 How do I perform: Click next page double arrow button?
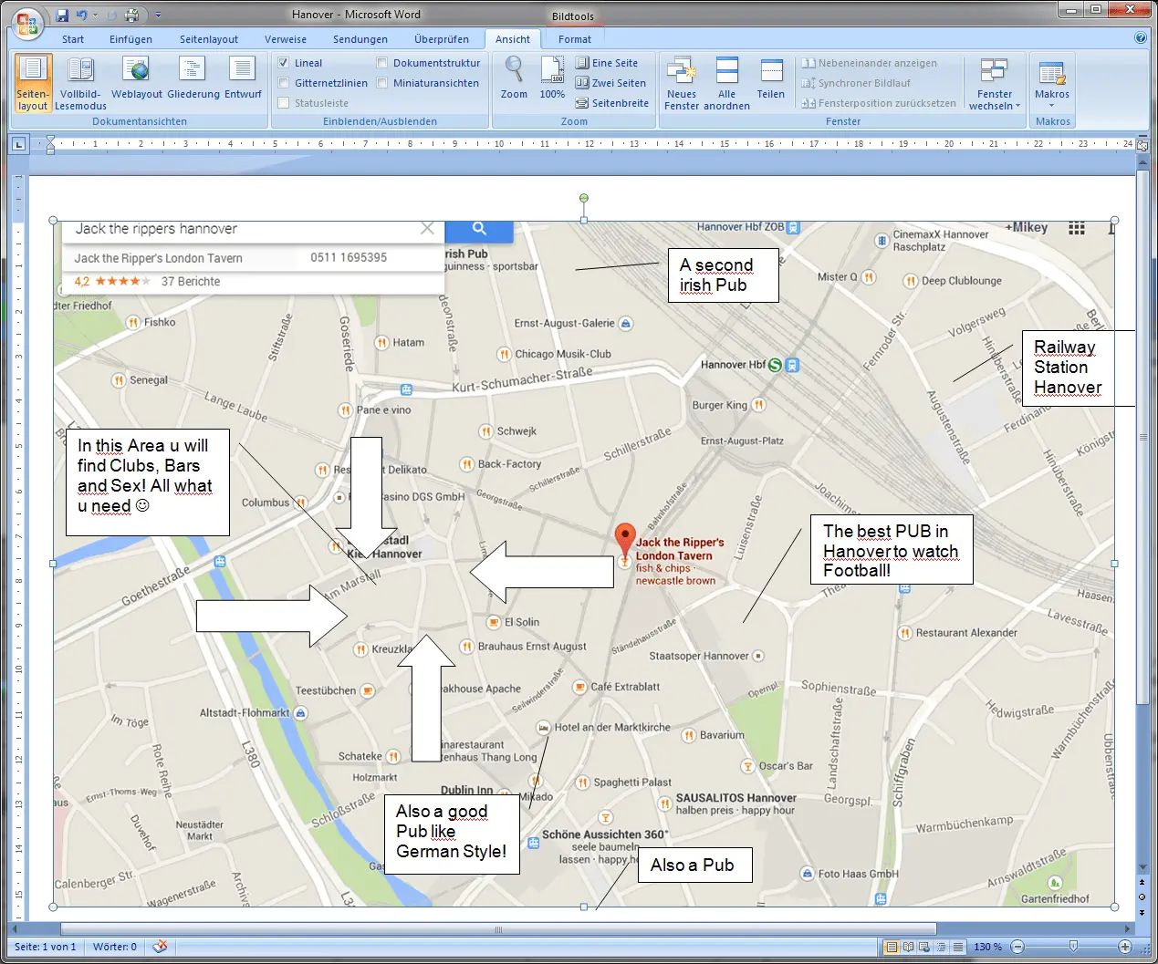[1142, 911]
